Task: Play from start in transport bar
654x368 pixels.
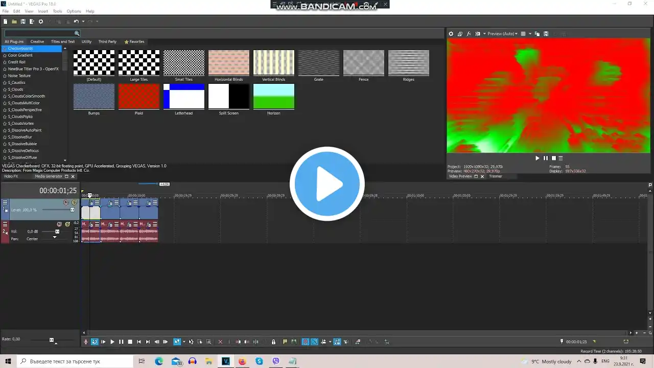Action: (x=103, y=342)
